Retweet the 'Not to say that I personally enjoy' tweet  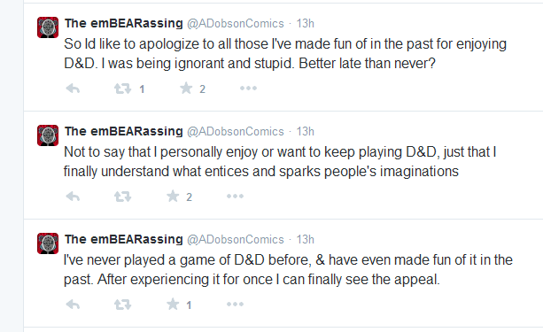coord(122,197)
